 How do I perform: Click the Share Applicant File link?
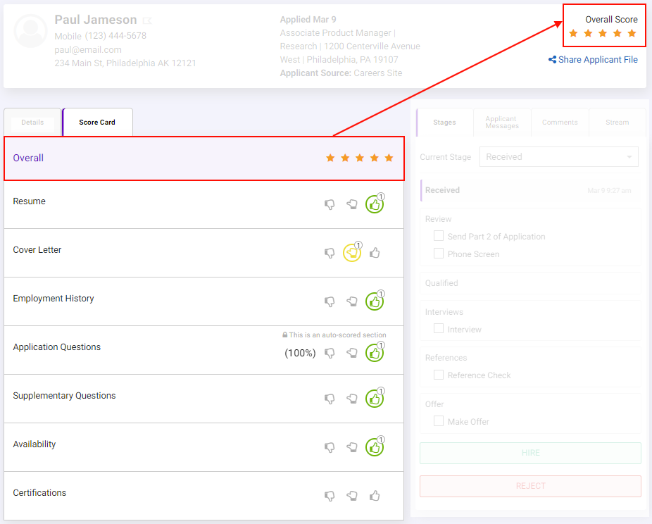[593, 59]
